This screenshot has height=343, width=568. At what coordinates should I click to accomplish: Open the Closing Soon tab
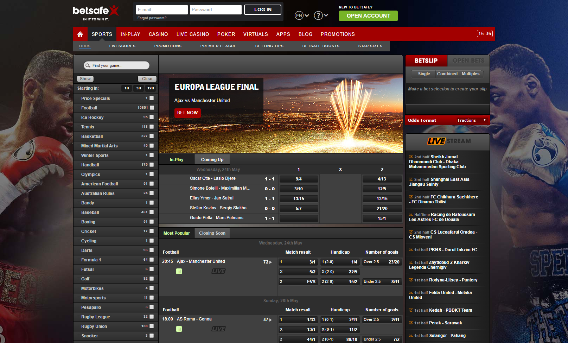(212, 233)
